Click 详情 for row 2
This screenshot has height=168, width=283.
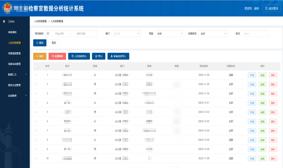tap(252, 84)
